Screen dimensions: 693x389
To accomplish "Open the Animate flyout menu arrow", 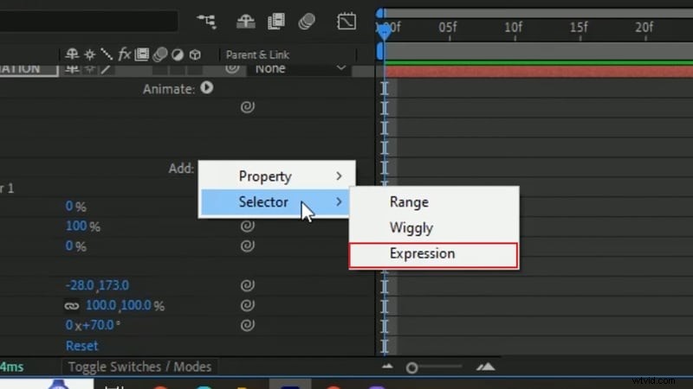I will pyautogui.click(x=206, y=88).
